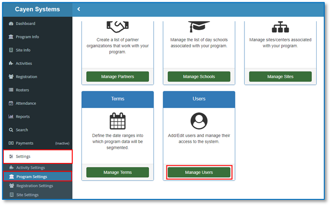The width and height of the screenshot is (331, 206).
Task: Select Program Settings submenu item
Action: click(x=38, y=177)
